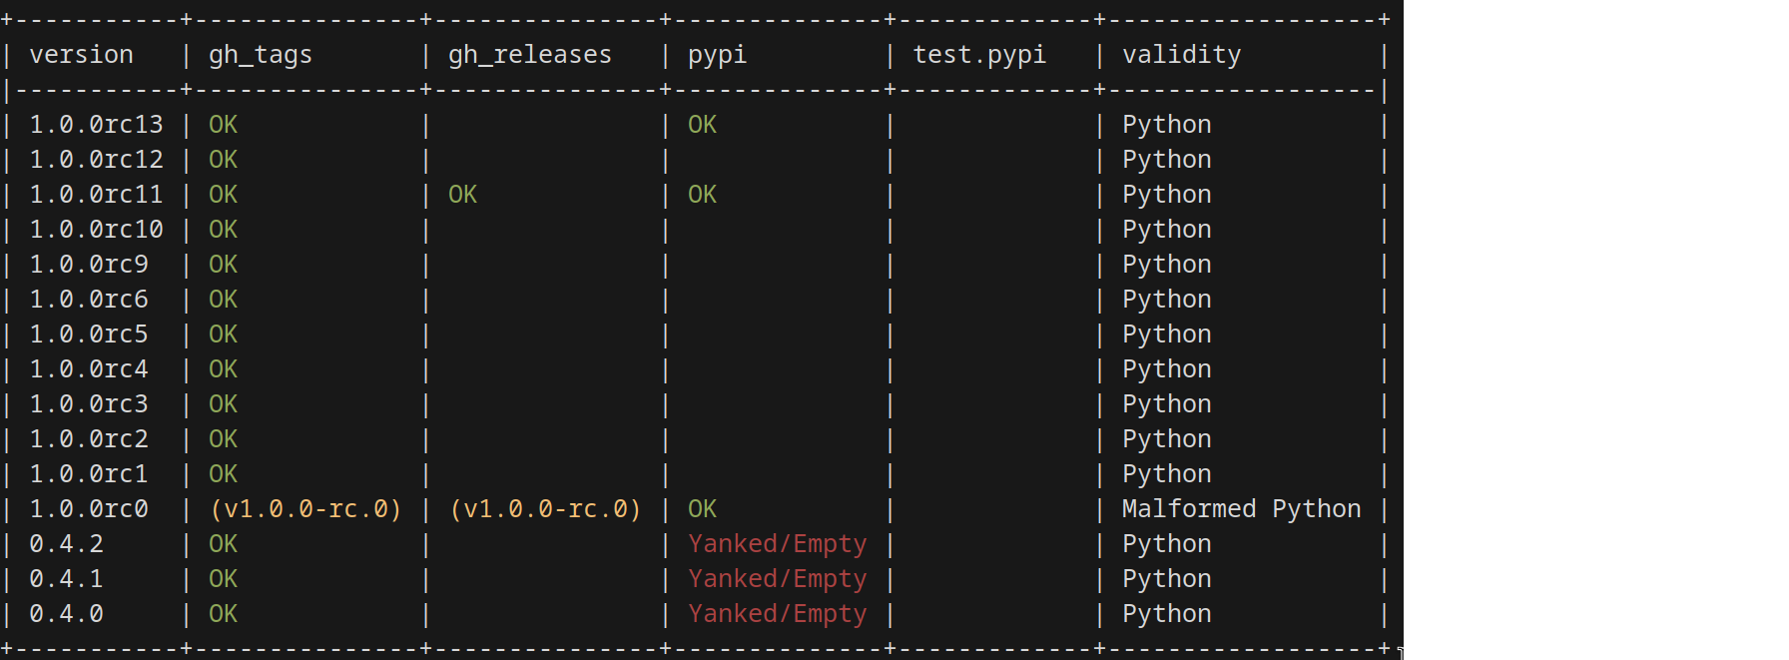Click the "test.pypi" column header
Screen dimensions: 1789x660
coord(979,55)
